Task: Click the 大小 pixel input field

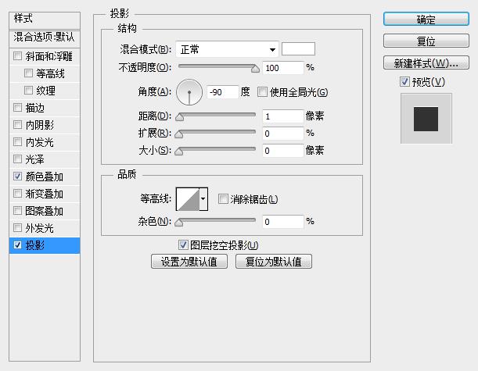Action: pos(283,151)
